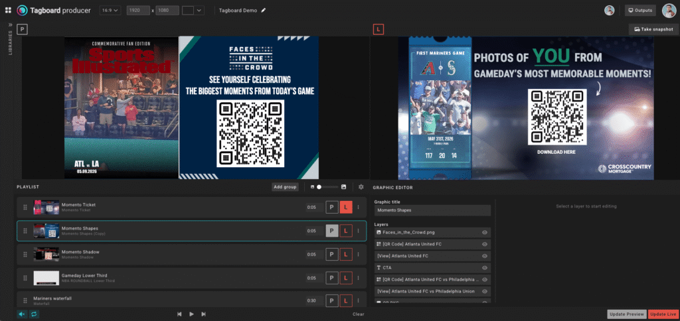Screen dimensions: 680x321
Task: Click the Graphic title input field
Action: point(432,210)
